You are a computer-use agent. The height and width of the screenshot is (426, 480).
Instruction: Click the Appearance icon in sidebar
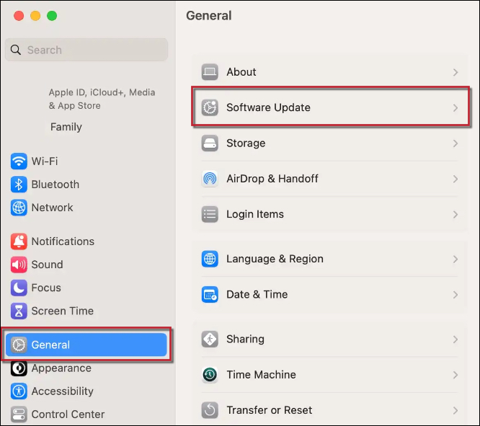coord(19,368)
